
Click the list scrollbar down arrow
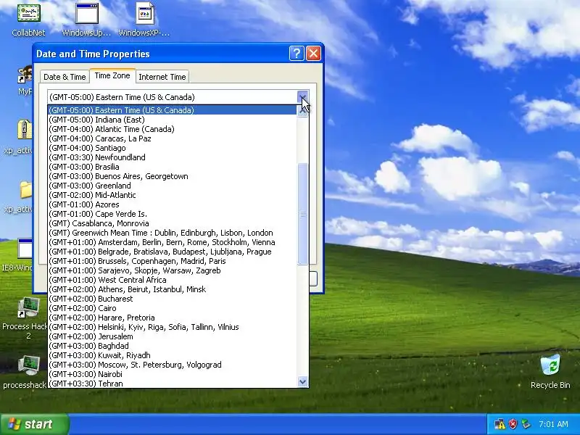point(303,381)
